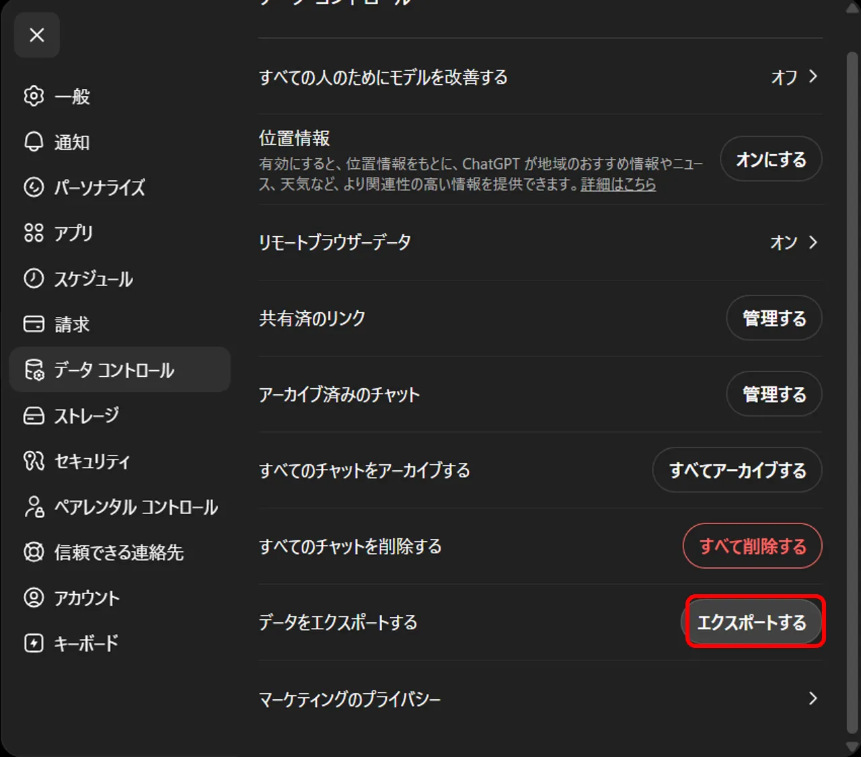The image size is (861, 757).
Task: Click the オン value for リモートブラウザーデータ
Action: [784, 242]
